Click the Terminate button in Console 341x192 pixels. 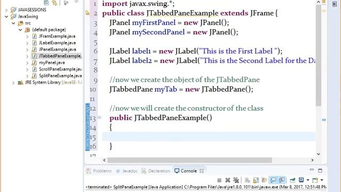[x=219, y=180]
